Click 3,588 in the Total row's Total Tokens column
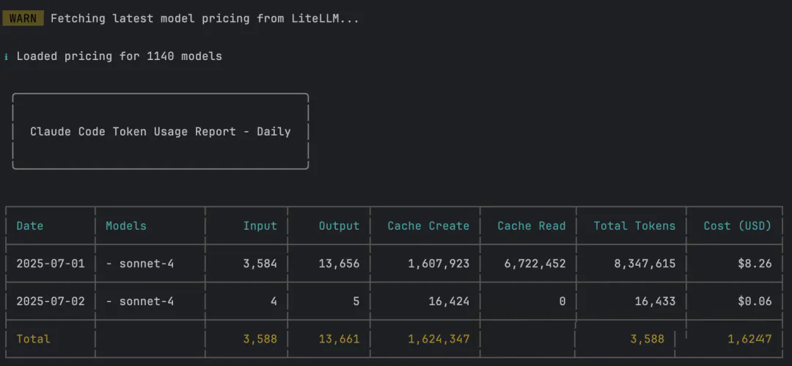 pos(648,339)
